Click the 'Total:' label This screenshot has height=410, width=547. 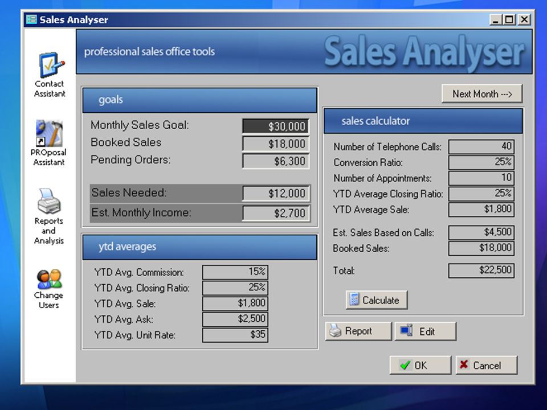click(344, 270)
